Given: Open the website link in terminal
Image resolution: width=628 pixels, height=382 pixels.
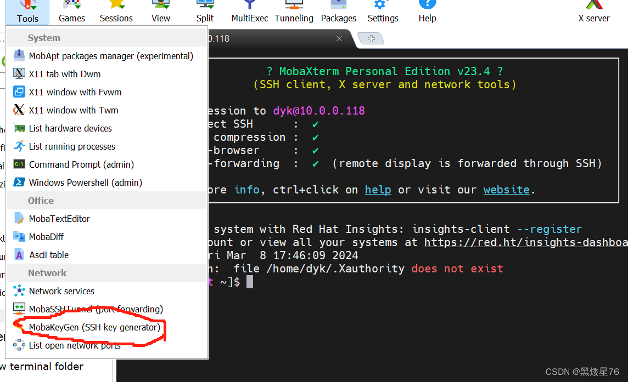Looking at the screenshot, I should (x=506, y=190).
